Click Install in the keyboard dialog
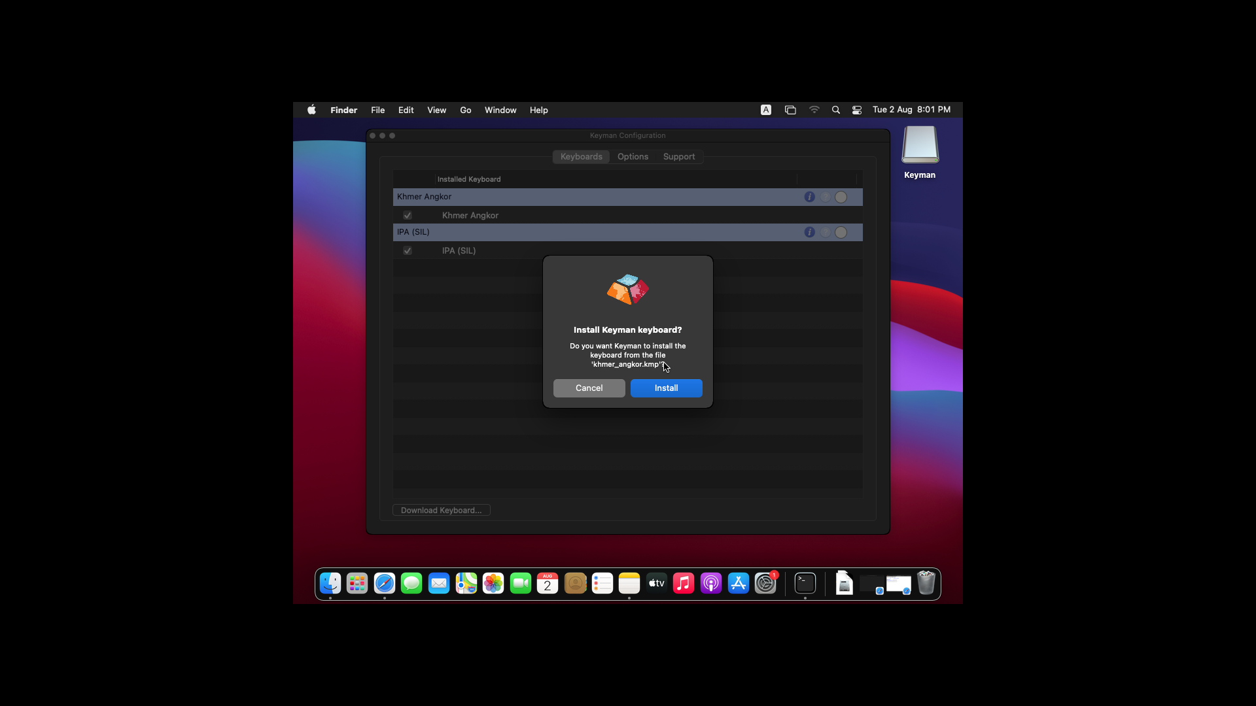1256x706 pixels. 666,388
